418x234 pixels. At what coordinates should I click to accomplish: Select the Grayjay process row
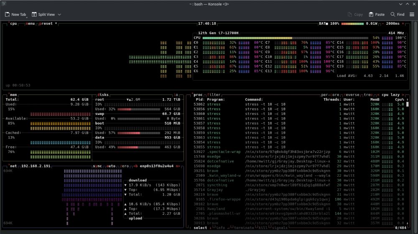coord(299,190)
